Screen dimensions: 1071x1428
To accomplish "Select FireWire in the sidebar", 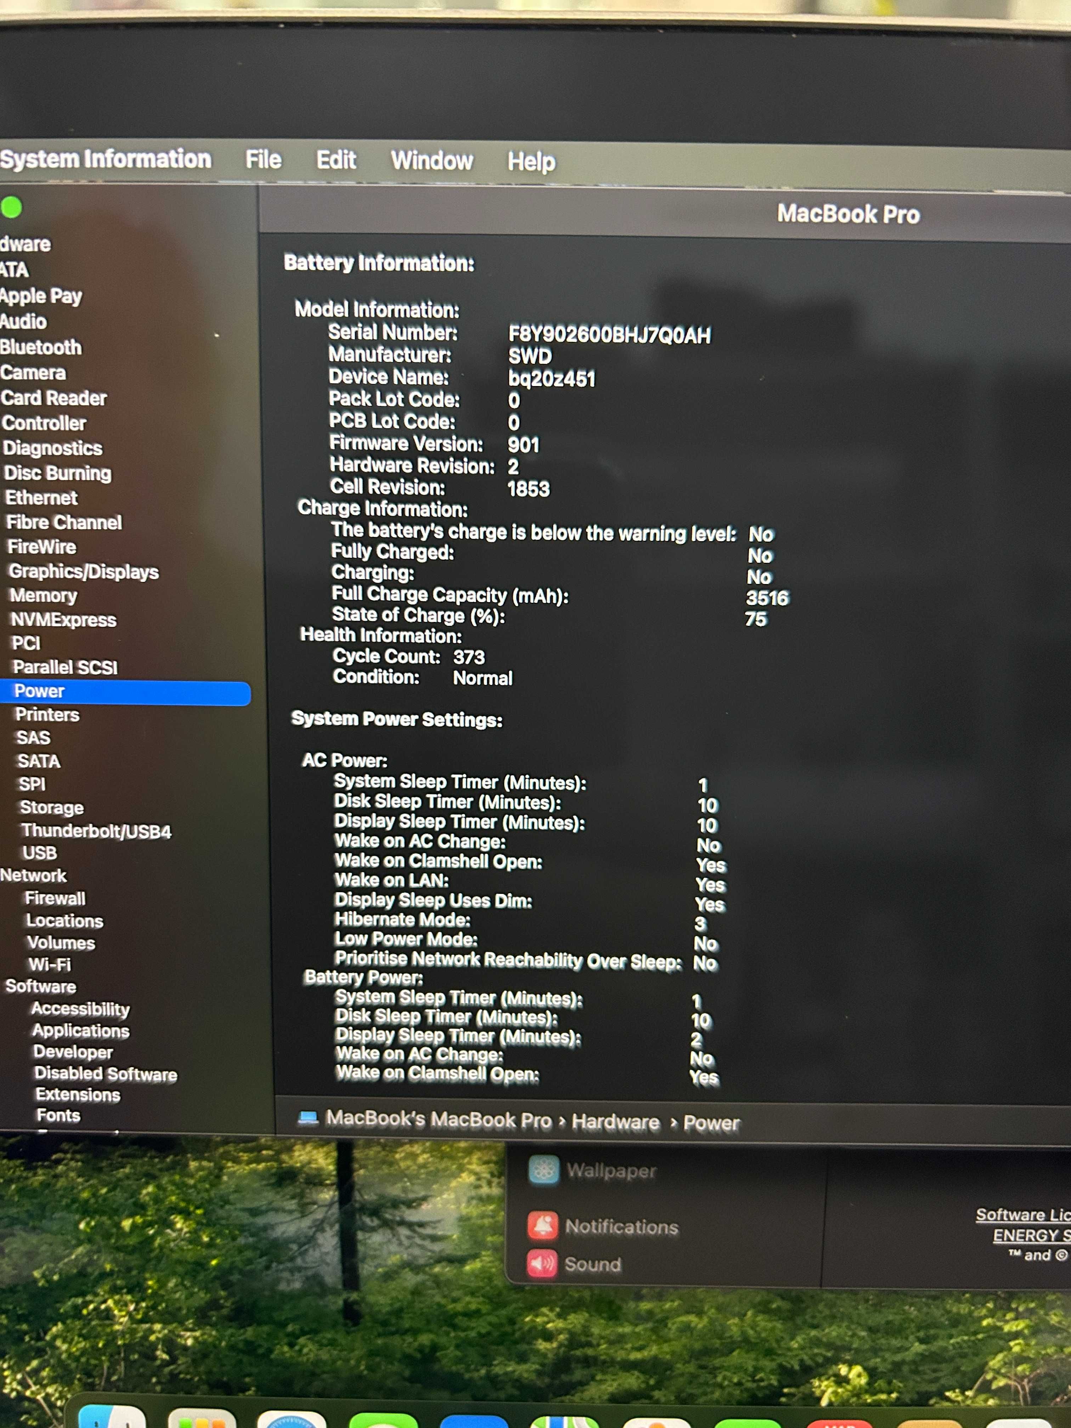I will click(x=42, y=547).
